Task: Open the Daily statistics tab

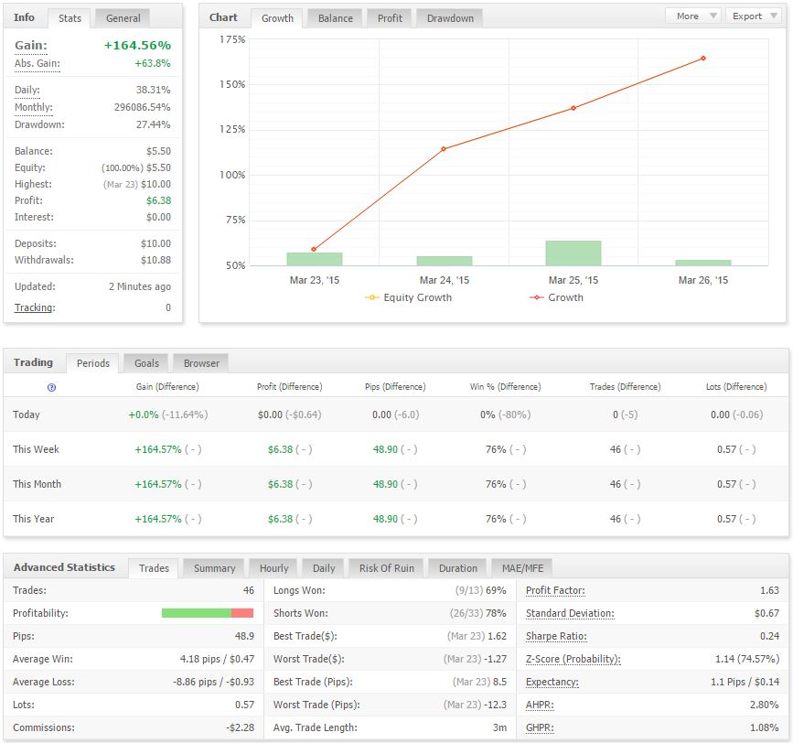Action: [x=324, y=568]
